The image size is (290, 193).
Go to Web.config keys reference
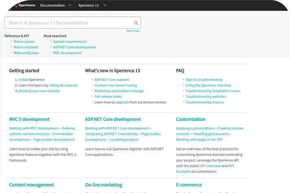point(26,53)
